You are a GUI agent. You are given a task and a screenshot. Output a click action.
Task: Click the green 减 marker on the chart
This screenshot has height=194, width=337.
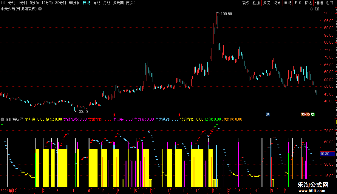click(x=313, y=114)
